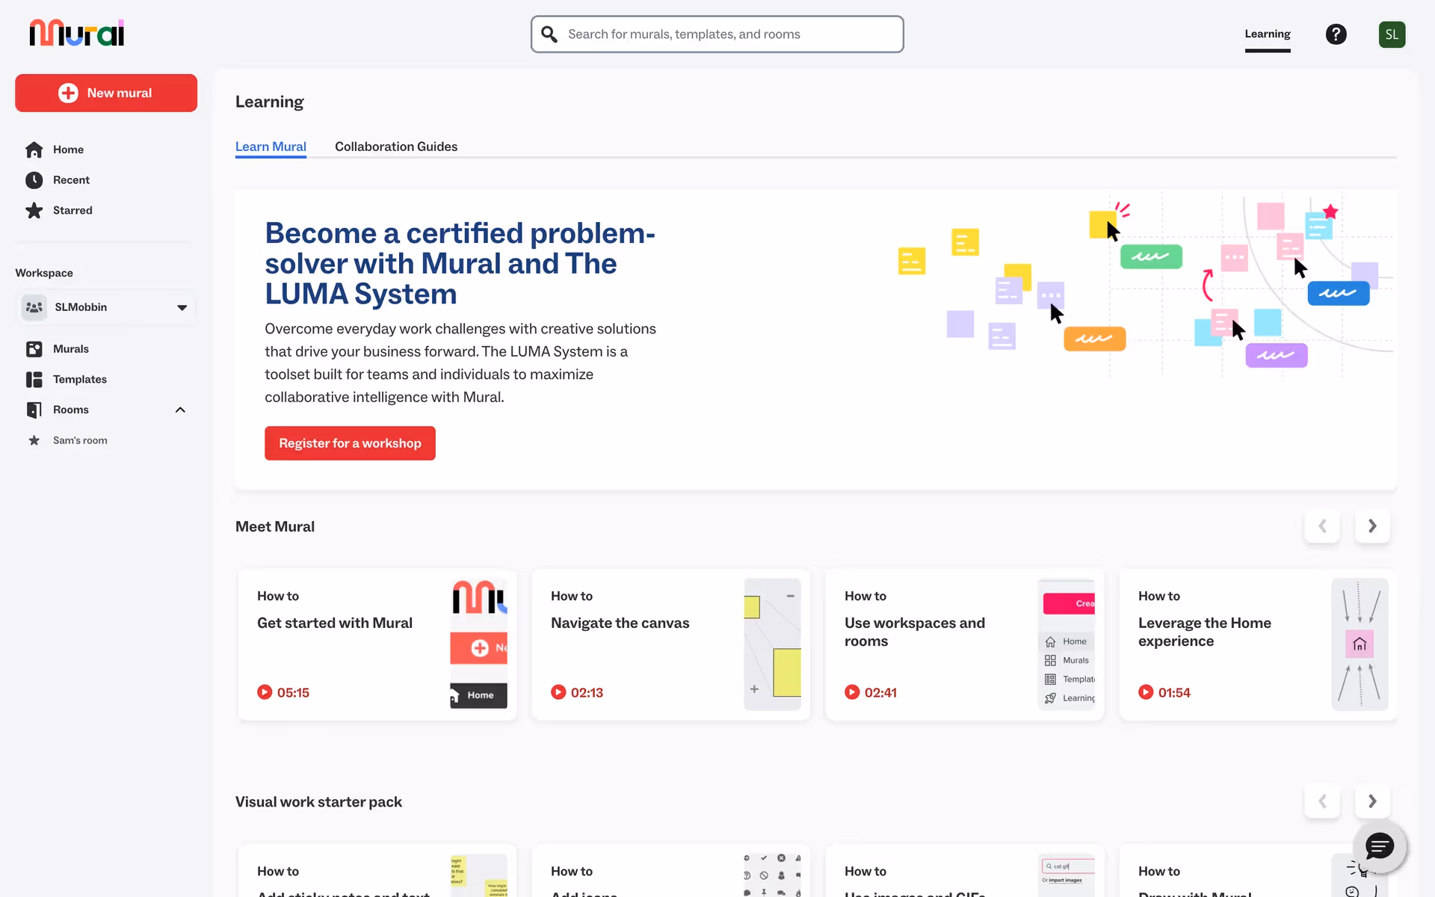Open the chat support bubble
Image resolution: width=1435 pixels, height=897 pixels.
click(1379, 846)
